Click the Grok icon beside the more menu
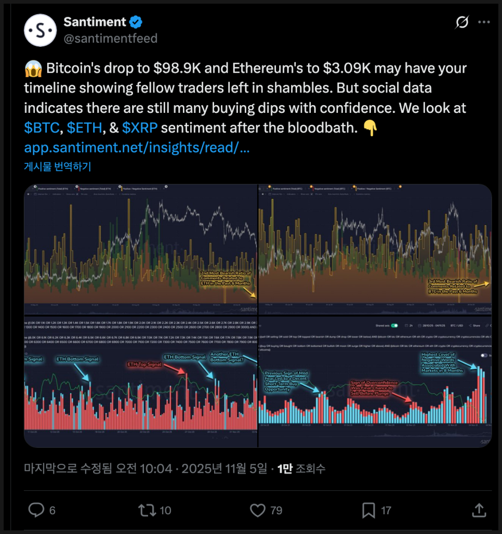502x534 pixels. (461, 22)
